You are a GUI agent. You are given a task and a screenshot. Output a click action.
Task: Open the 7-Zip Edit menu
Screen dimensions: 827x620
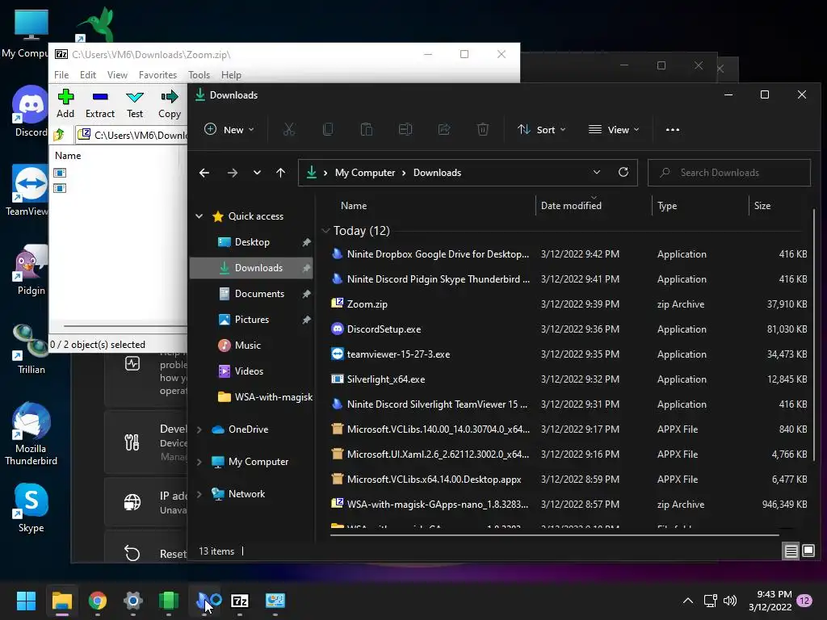tap(87, 75)
